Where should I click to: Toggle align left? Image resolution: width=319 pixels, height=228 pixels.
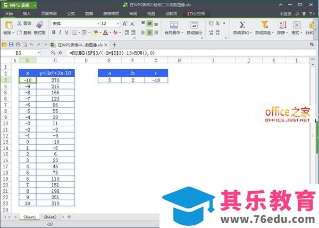click(143, 32)
